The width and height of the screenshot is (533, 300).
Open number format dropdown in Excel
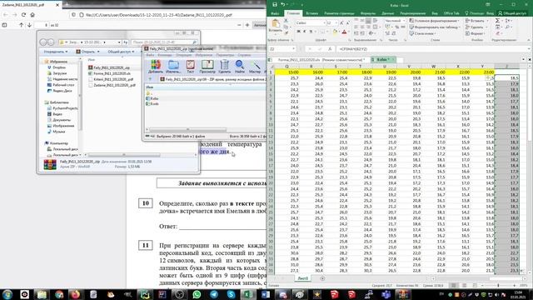tap(404, 21)
